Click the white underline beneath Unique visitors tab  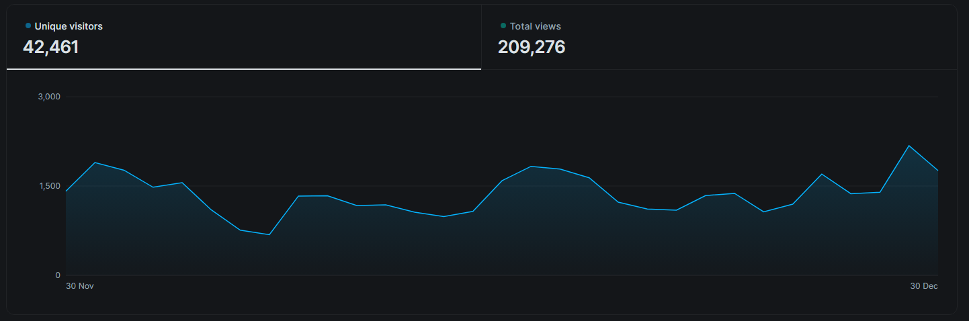(x=243, y=68)
